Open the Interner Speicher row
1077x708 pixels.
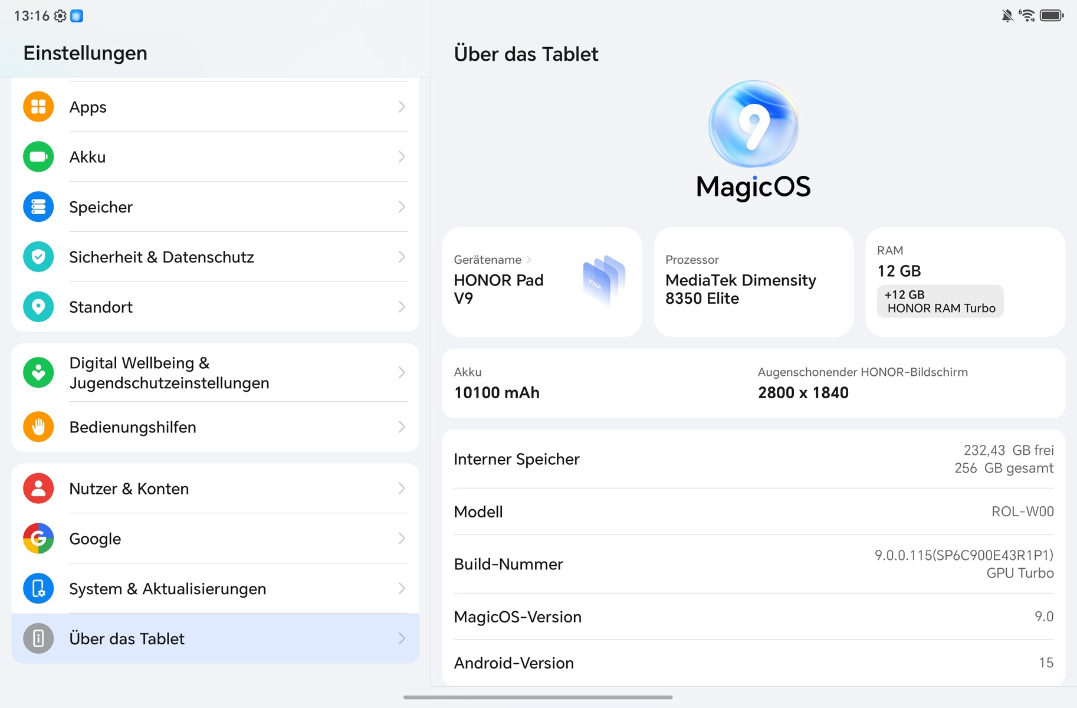[x=753, y=459]
